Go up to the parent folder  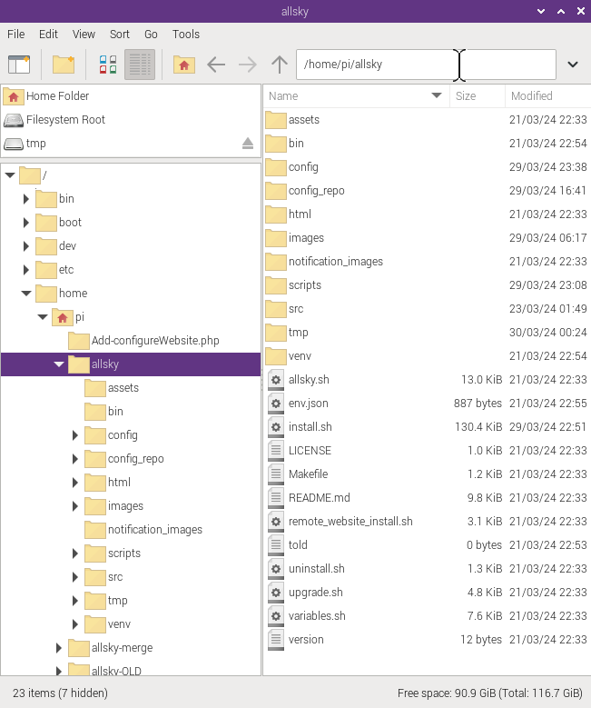click(x=280, y=65)
